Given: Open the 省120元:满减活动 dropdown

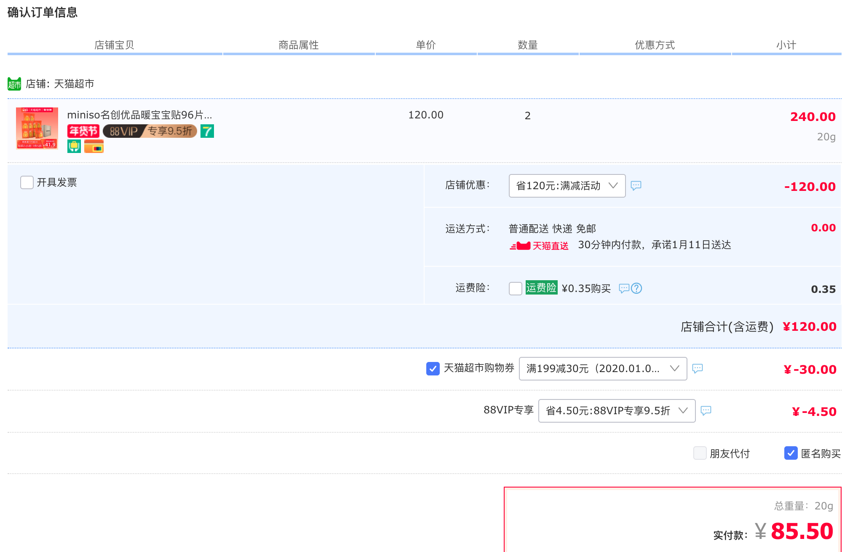Looking at the screenshot, I should [567, 186].
